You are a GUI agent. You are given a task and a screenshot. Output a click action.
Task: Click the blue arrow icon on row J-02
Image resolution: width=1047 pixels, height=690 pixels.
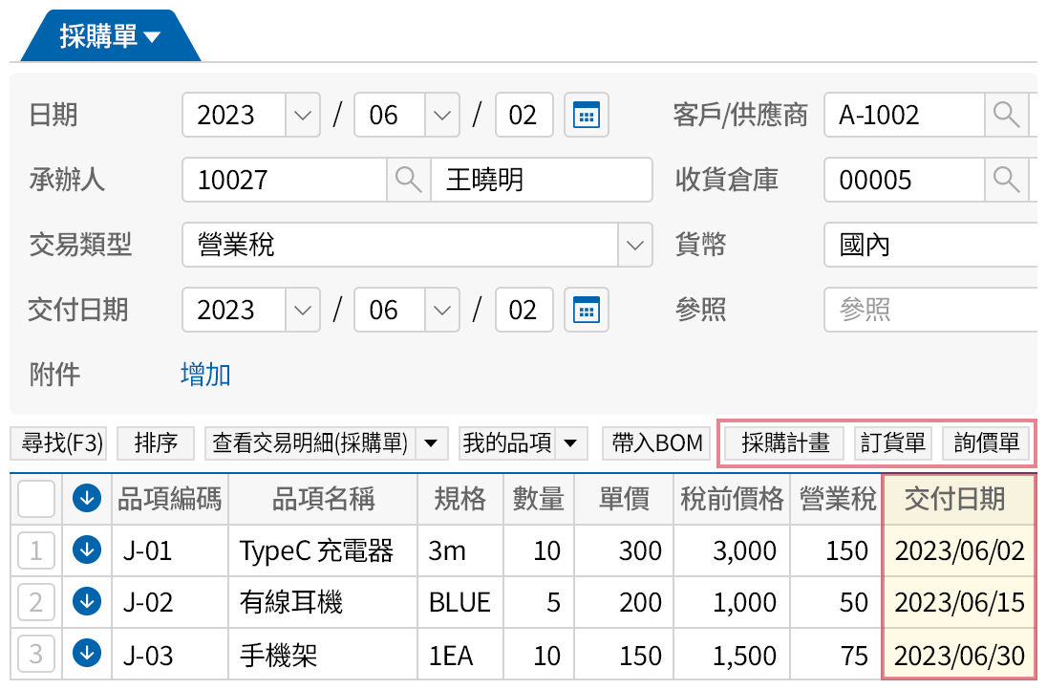point(86,602)
